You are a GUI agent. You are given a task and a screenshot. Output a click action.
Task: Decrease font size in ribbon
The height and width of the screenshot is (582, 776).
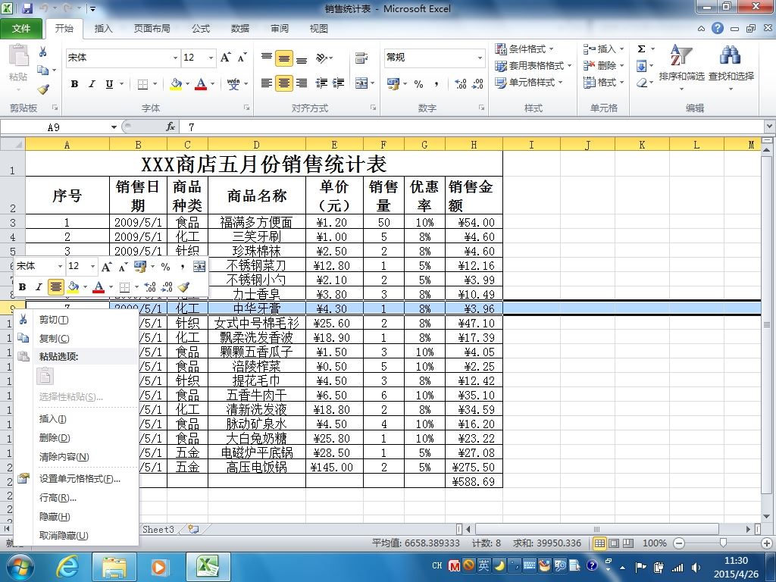click(242, 58)
